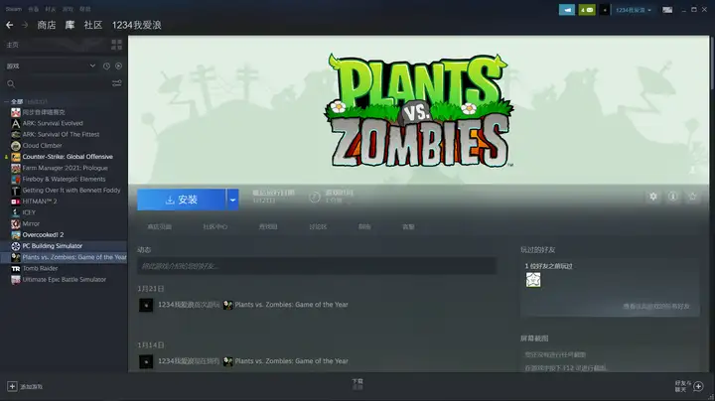Open PvZ link in the 1月21日 activity
The image size is (715, 401).
(x=291, y=305)
